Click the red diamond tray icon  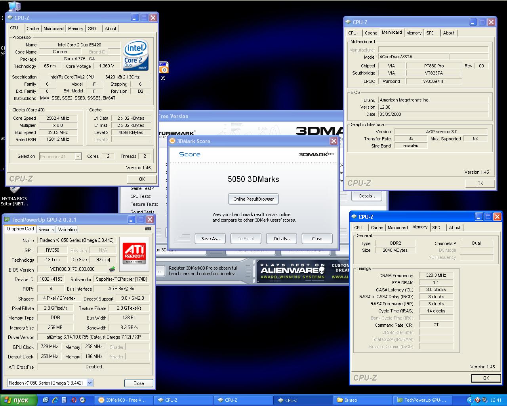point(477,400)
